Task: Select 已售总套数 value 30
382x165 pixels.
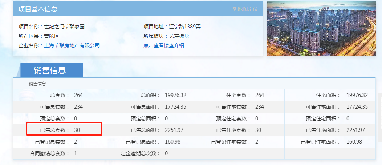Action: tap(77, 130)
